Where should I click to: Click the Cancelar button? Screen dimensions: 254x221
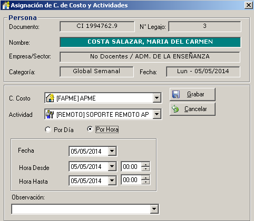[192, 109]
